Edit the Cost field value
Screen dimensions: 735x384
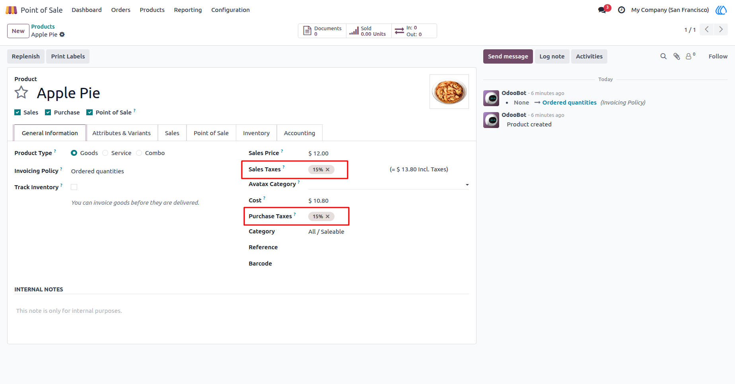[x=389, y=201]
